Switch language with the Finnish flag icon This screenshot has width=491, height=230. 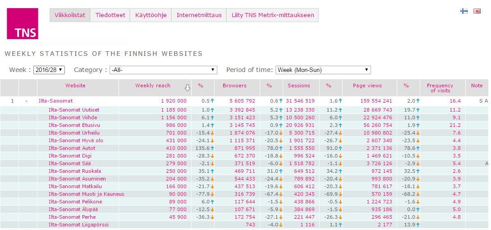pyautogui.click(x=464, y=11)
